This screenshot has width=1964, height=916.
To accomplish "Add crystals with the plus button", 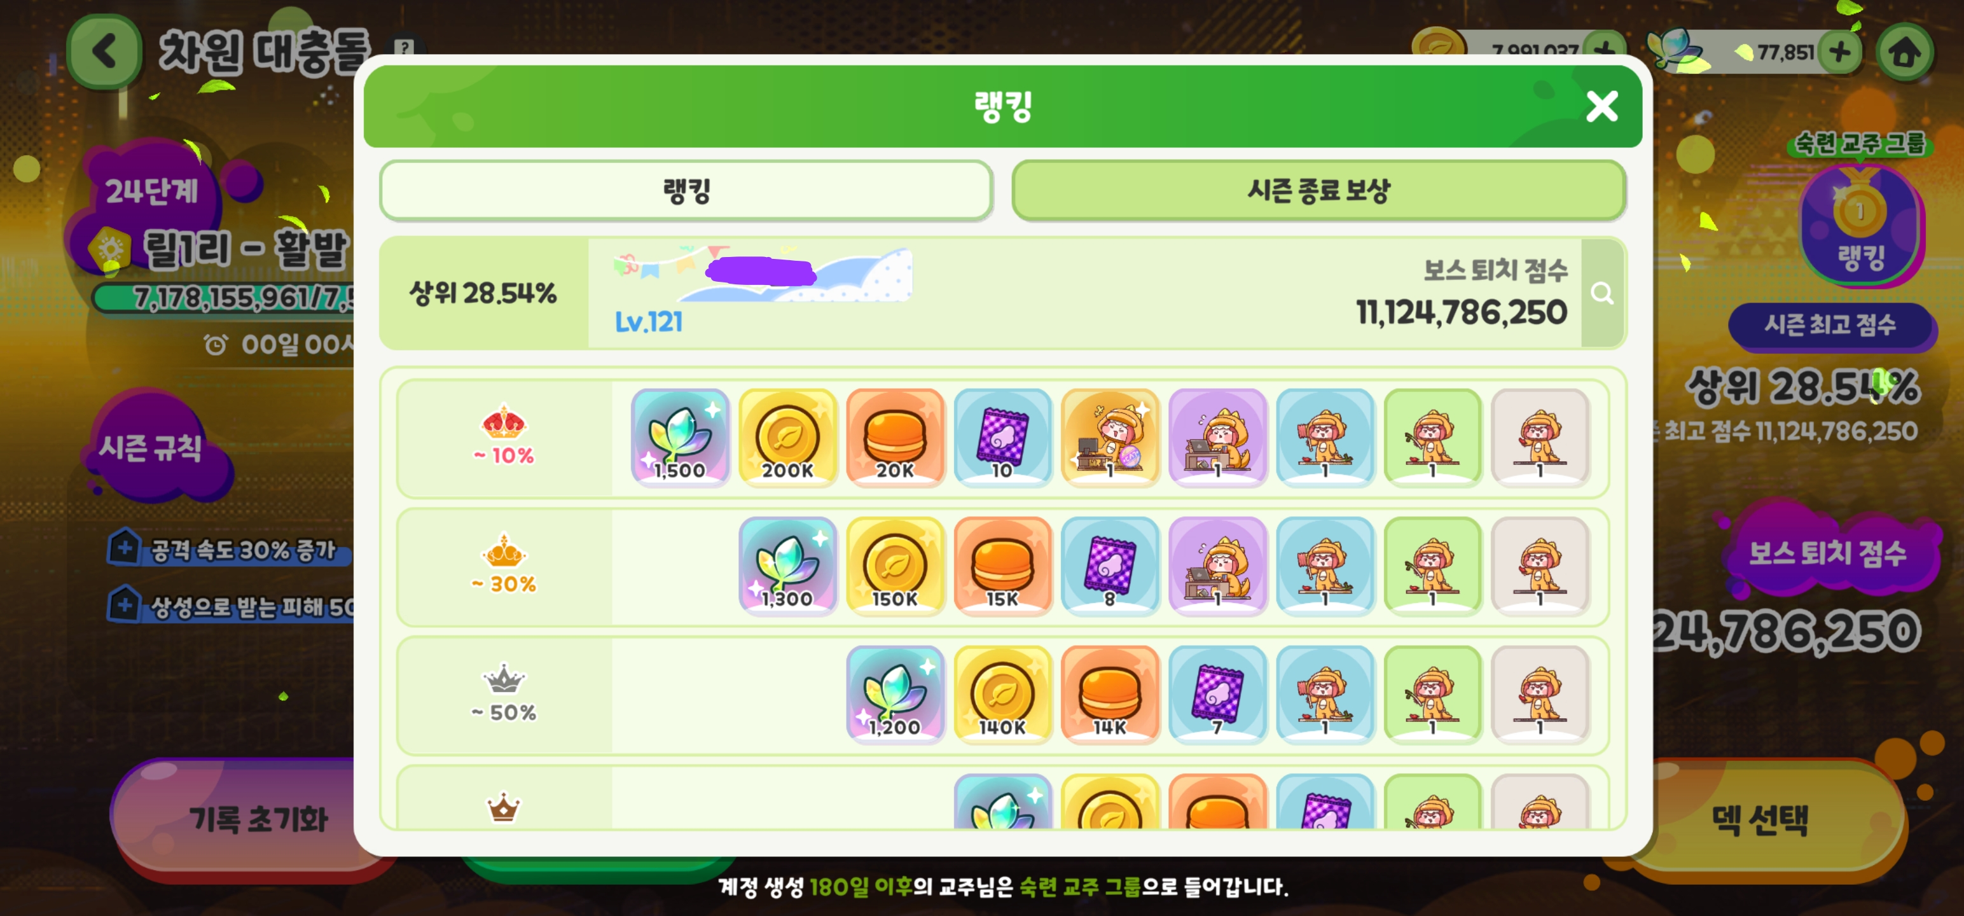I will click(x=1840, y=52).
